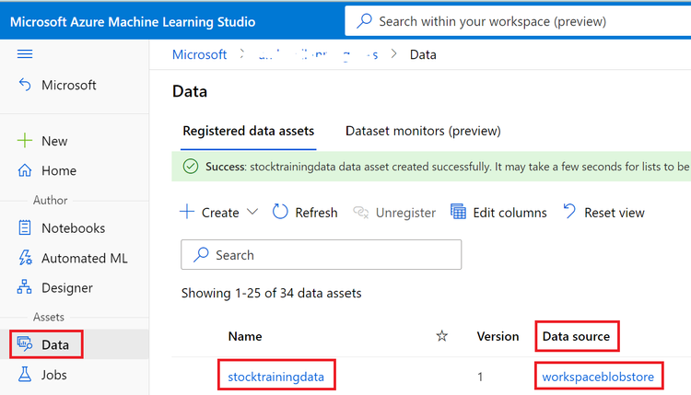Image resolution: width=691 pixels, height=395 pixels.
Task: Collapse the hamburger navigation menu
Action: (x=25, y=54)
